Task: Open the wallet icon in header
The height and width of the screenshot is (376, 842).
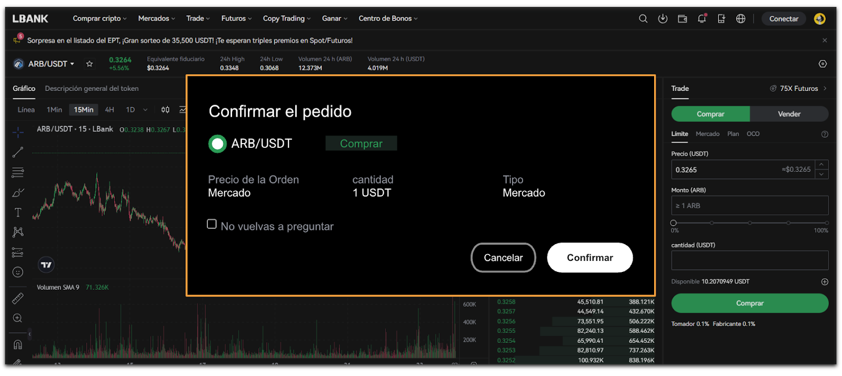Action: click(x=683, y=18)
